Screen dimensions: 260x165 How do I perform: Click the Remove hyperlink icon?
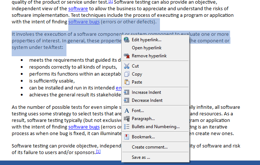127,56
